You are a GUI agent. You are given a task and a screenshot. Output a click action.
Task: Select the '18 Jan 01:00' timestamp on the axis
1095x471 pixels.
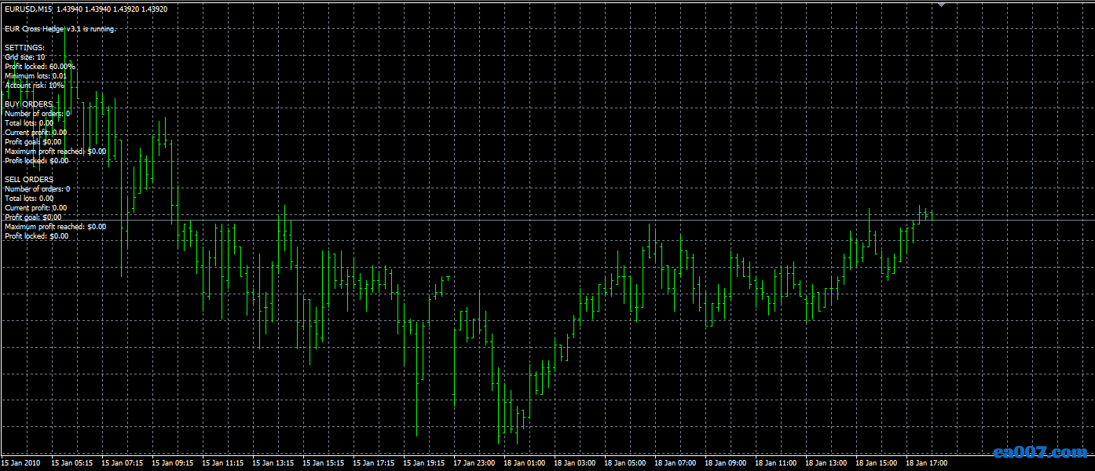pyautogui.click(x=525, y=463)
